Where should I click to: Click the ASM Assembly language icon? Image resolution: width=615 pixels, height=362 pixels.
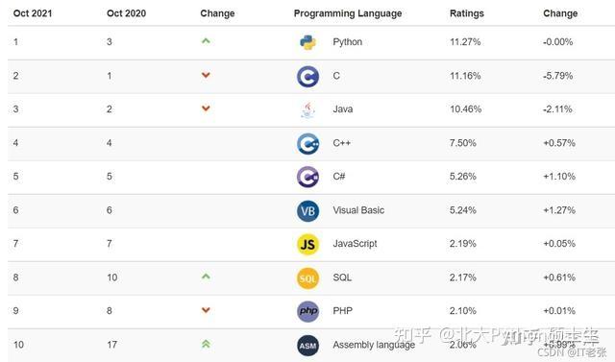307,345
